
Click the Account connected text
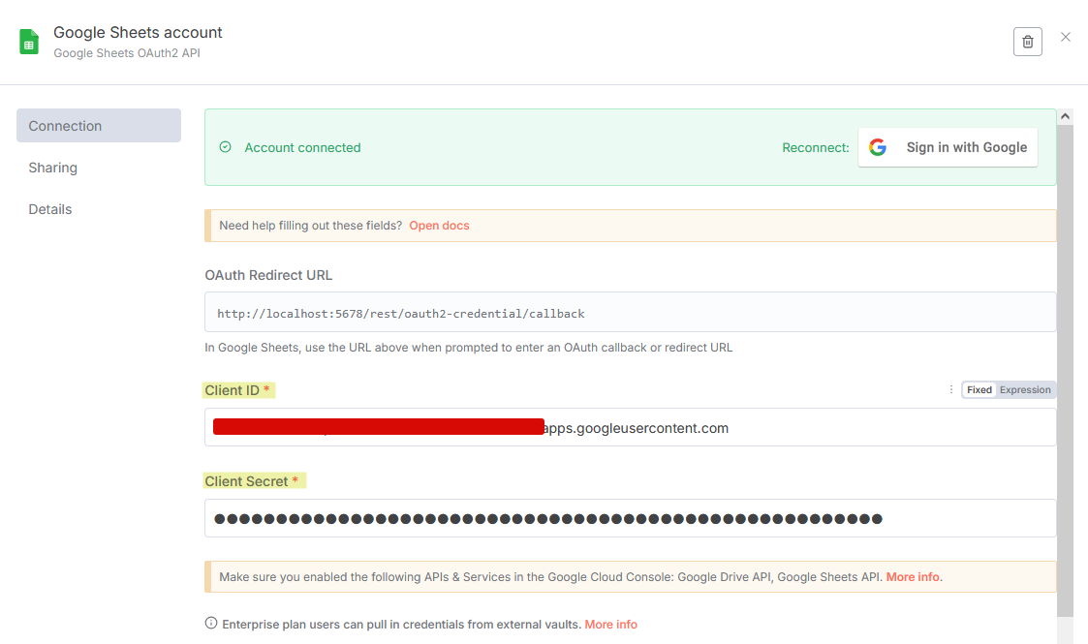coord(302,147)
